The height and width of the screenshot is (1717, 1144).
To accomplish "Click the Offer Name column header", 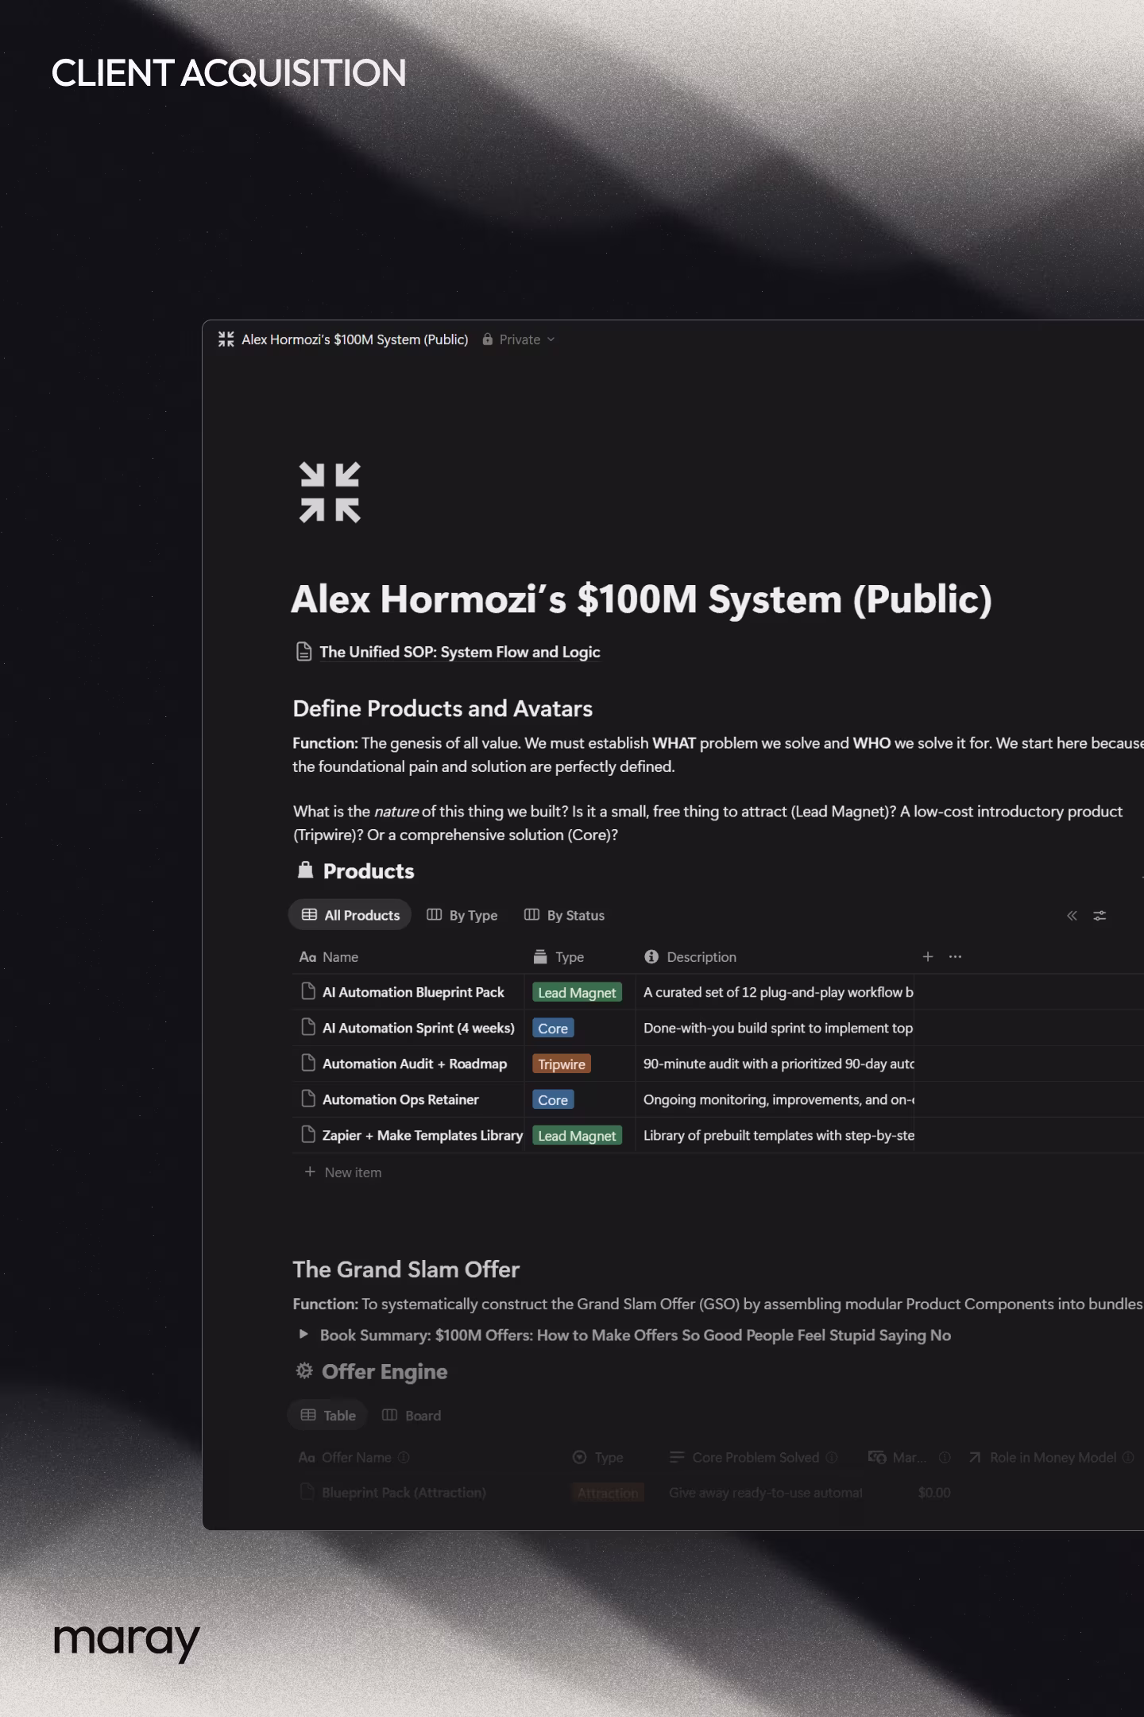I will coord(354,1457).
